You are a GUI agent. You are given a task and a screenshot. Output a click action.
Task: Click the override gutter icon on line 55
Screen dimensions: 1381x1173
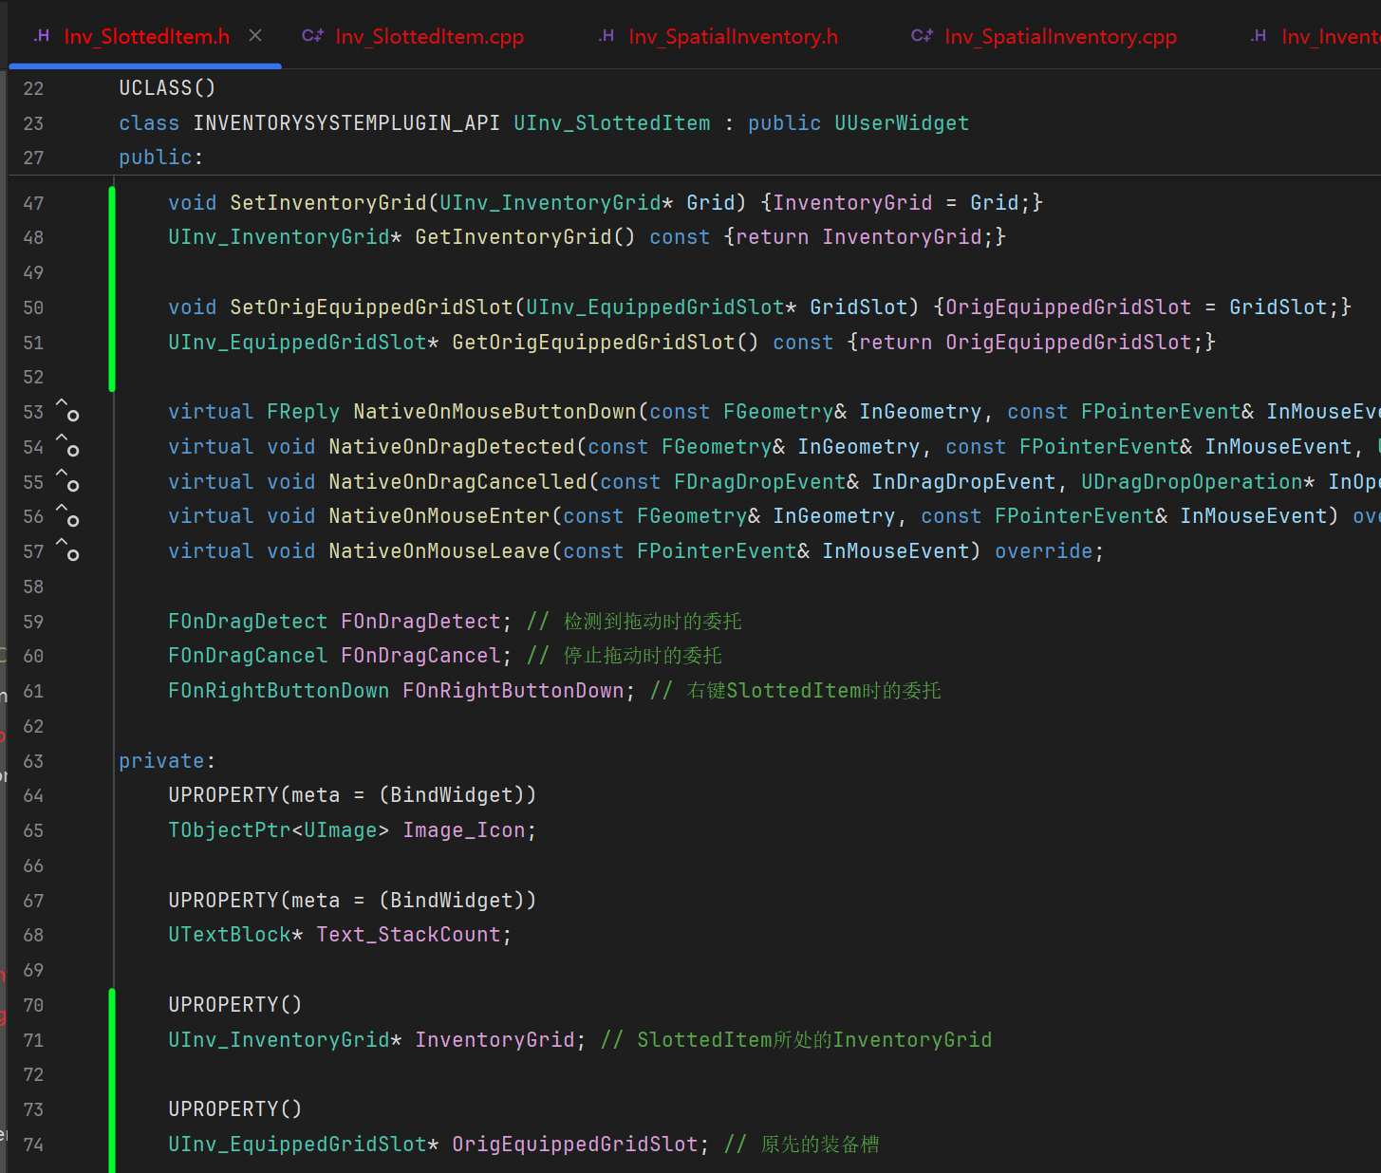click(x=67, y=481)
